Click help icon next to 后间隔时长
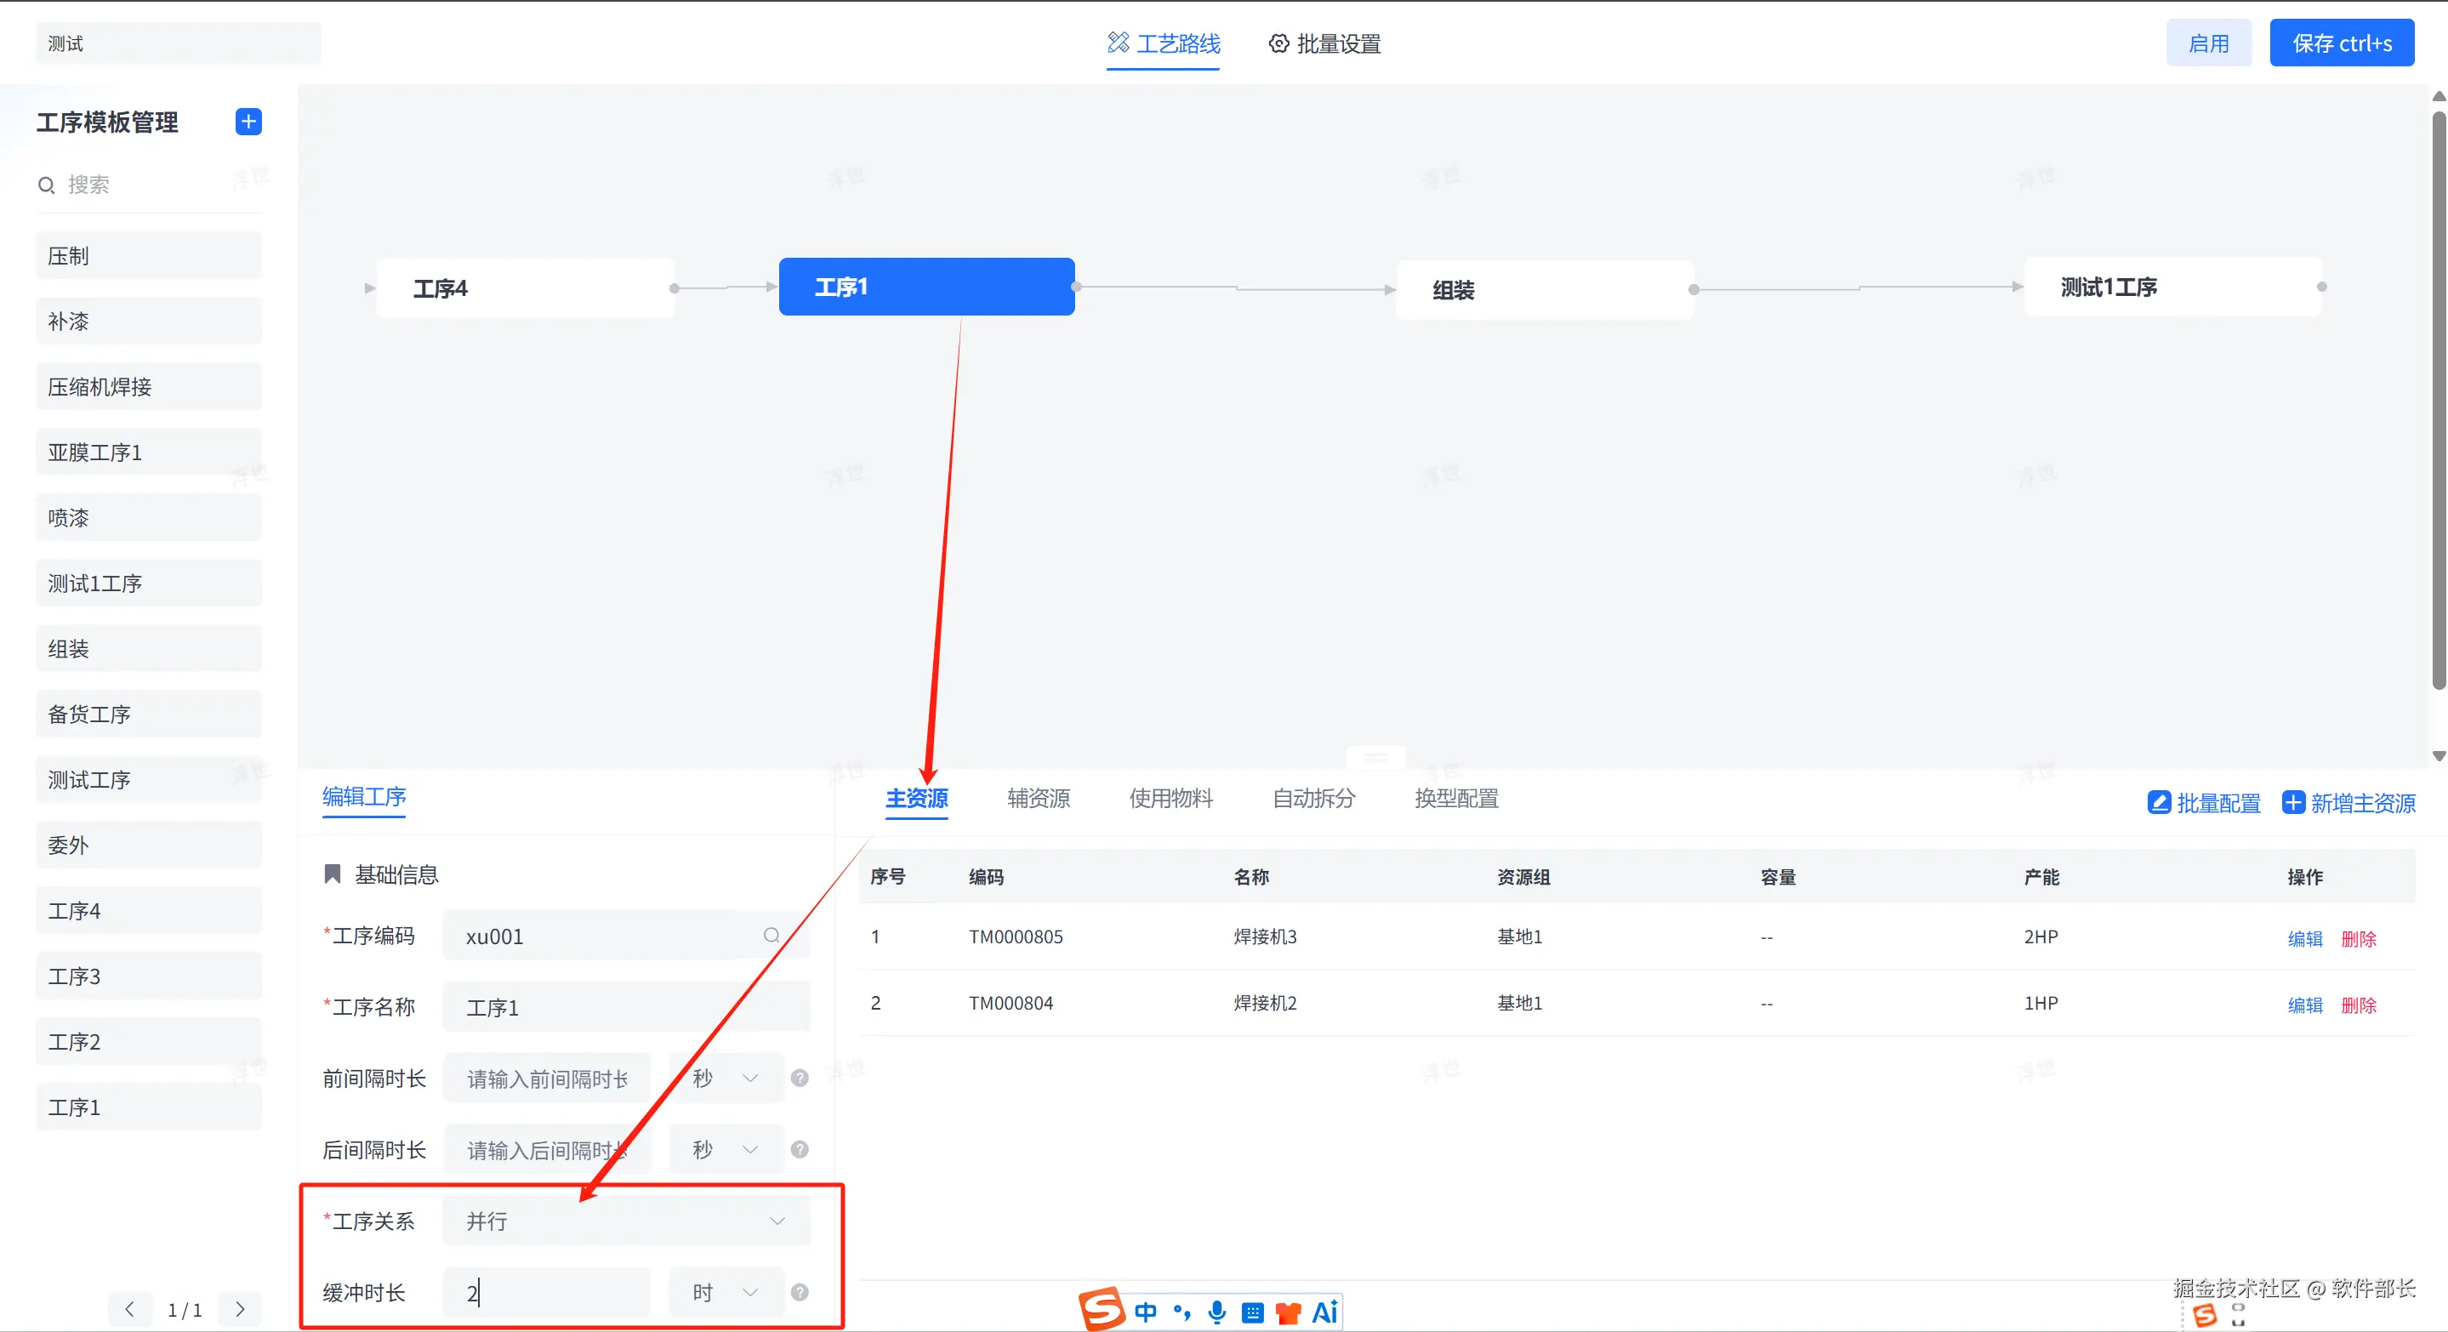The image size is (2448, 1332). (x=800, y=1150)
